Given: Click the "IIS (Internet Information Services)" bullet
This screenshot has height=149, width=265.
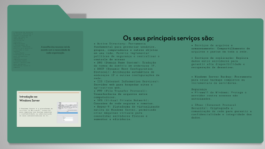Looking at the screenshot, I should pos(126,85).
